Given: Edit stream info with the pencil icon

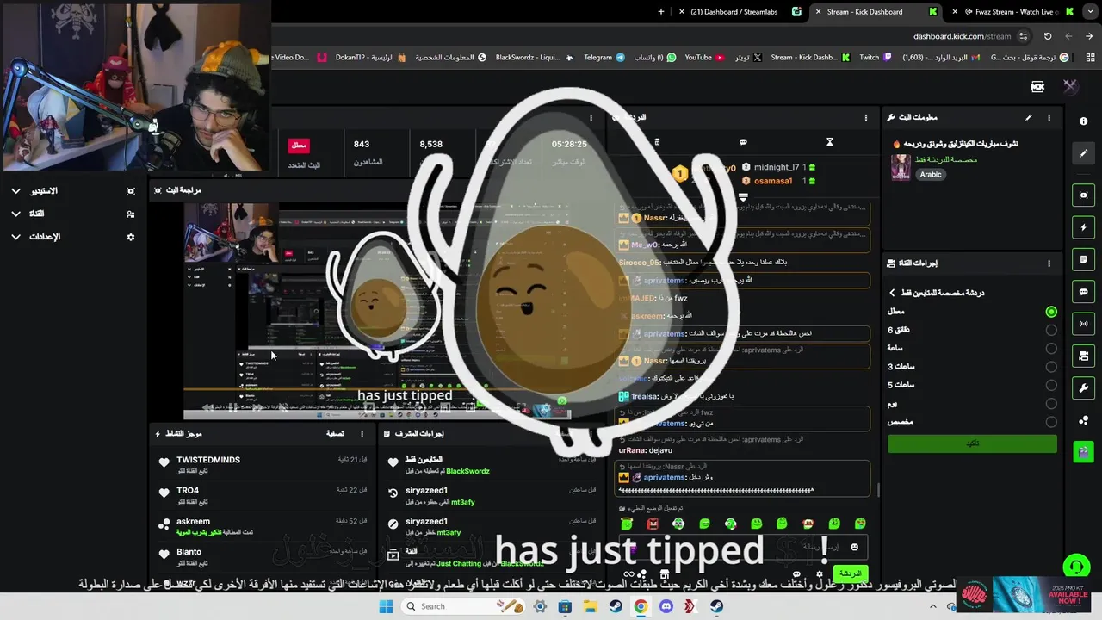Looking at the screenshot, I should coord(1028,117).
